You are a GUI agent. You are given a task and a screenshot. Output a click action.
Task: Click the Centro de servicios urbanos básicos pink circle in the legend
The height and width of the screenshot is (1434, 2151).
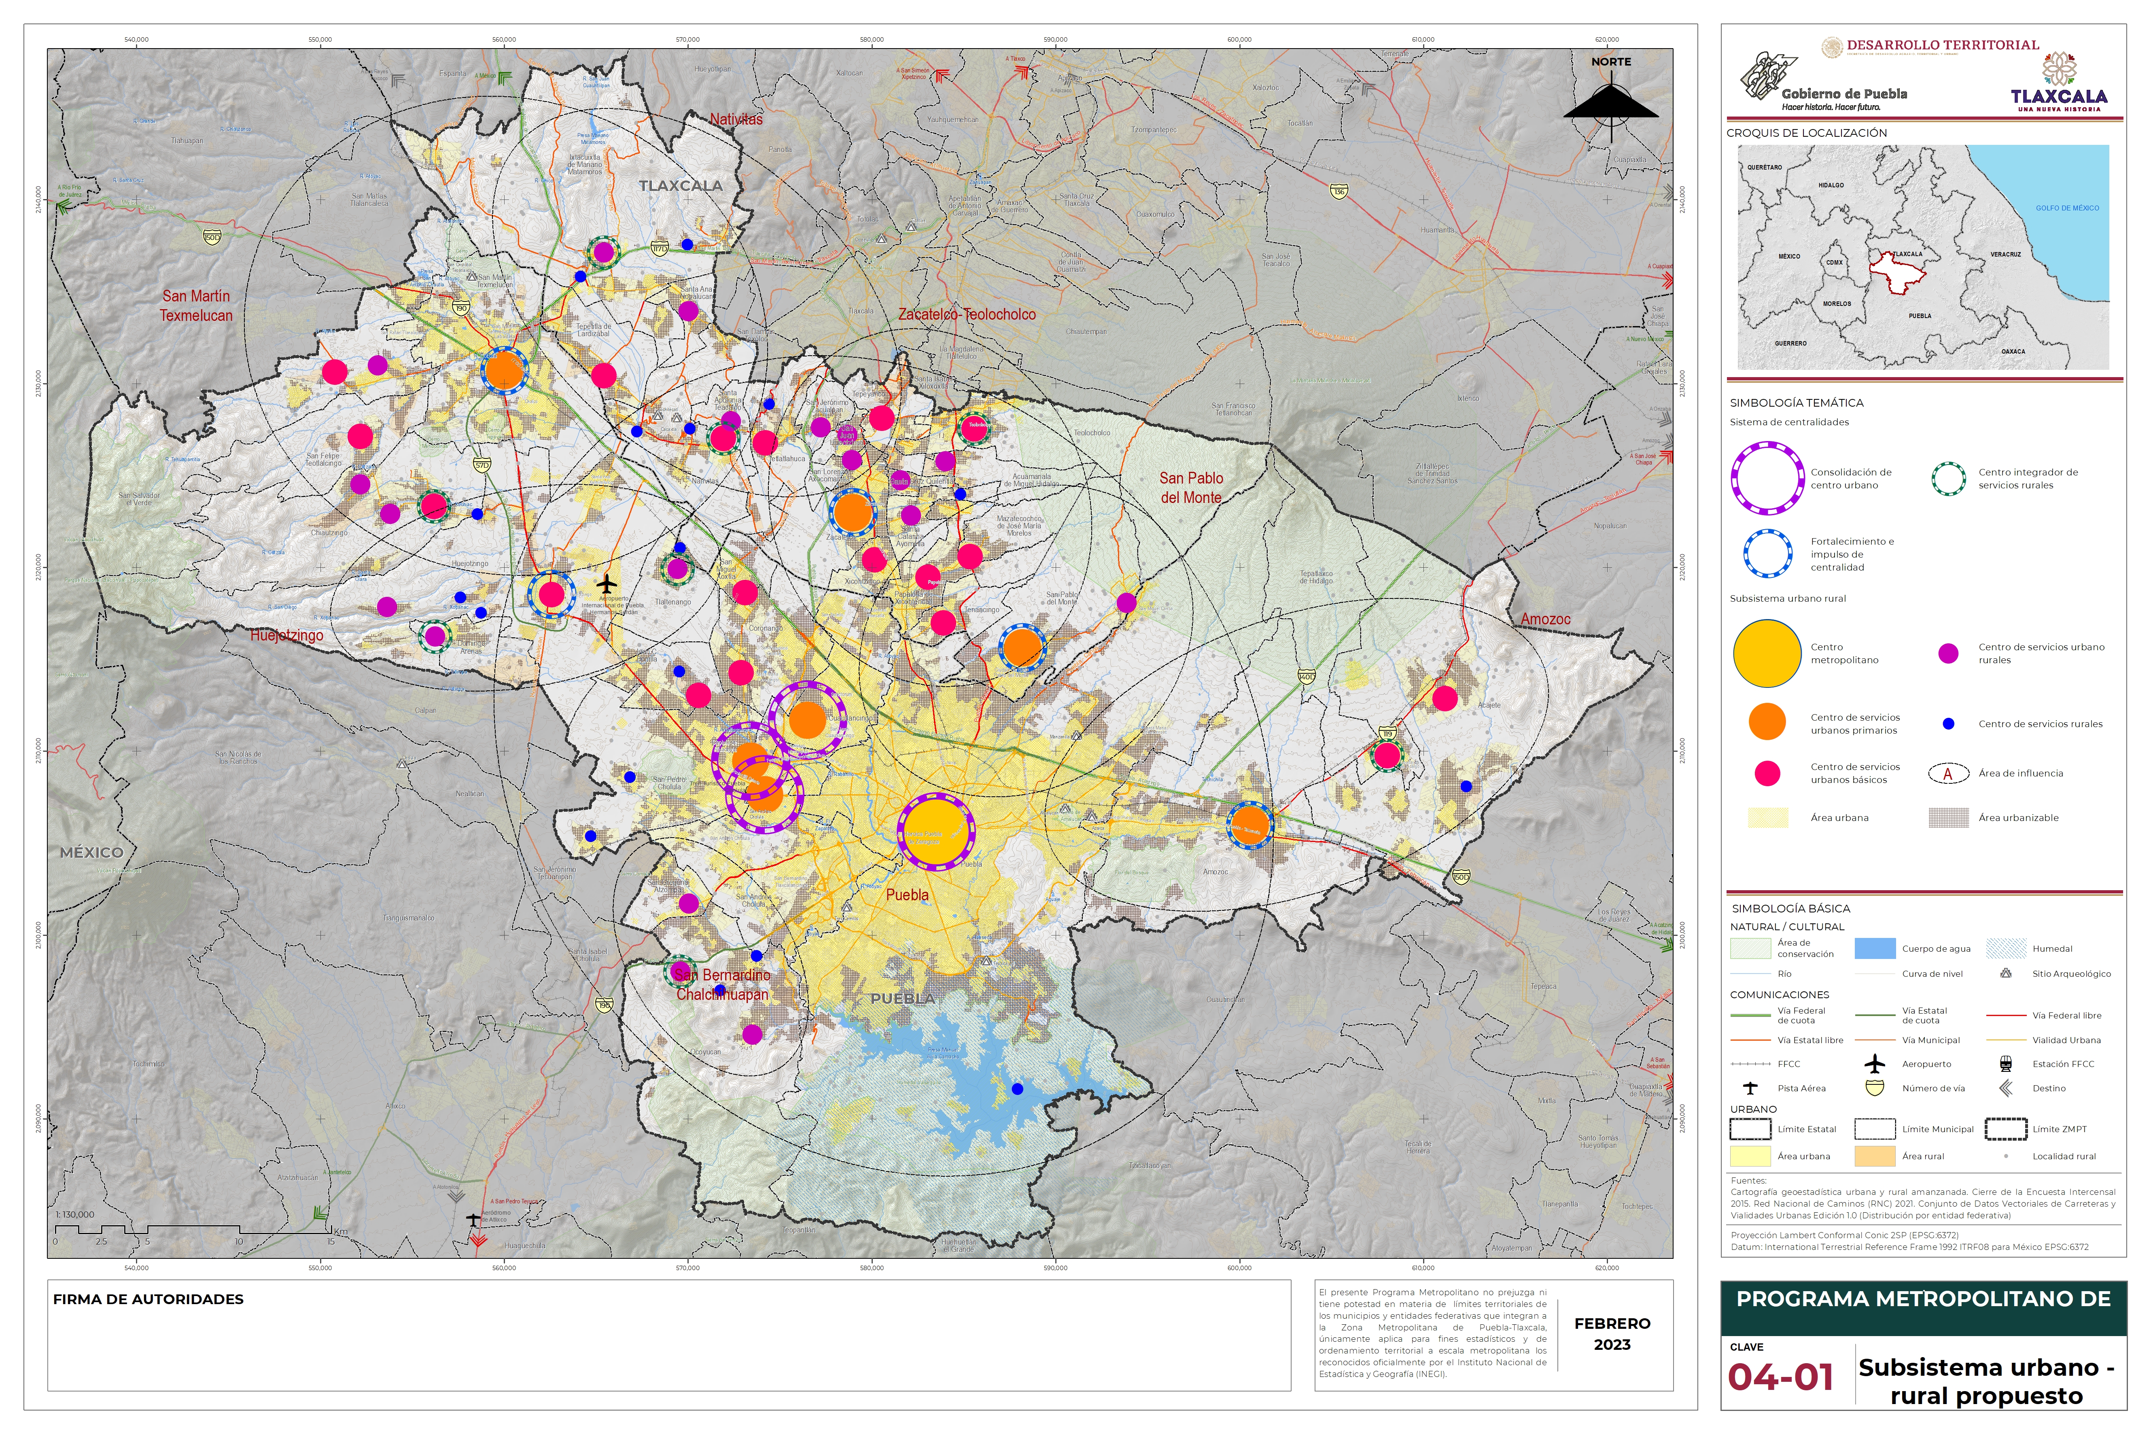[1767, 774]
